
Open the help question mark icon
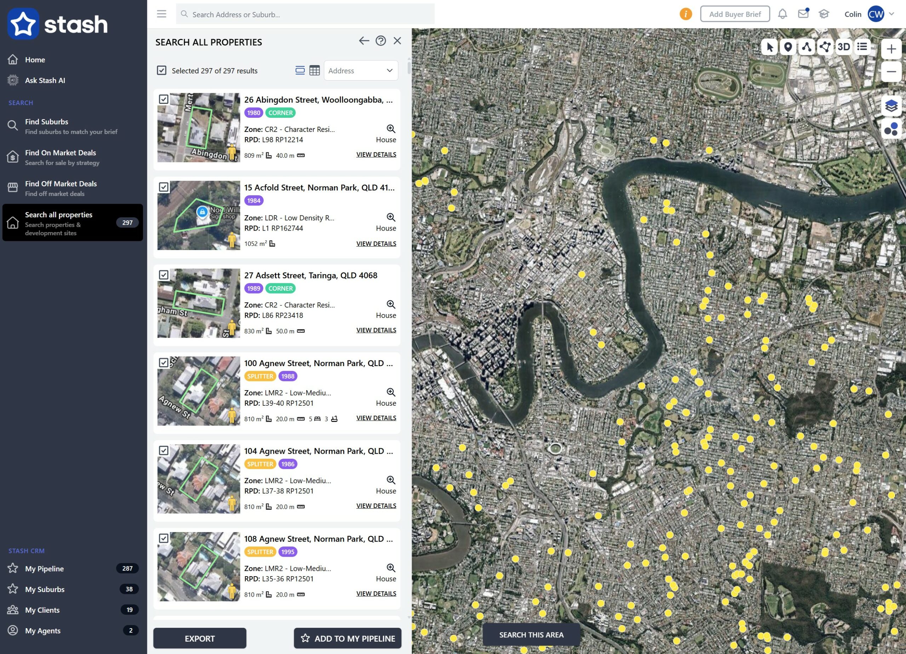point(380,41)
